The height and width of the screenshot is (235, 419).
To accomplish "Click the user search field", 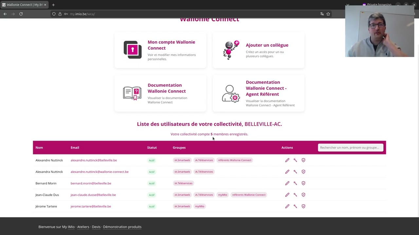I will click(351, 148).
